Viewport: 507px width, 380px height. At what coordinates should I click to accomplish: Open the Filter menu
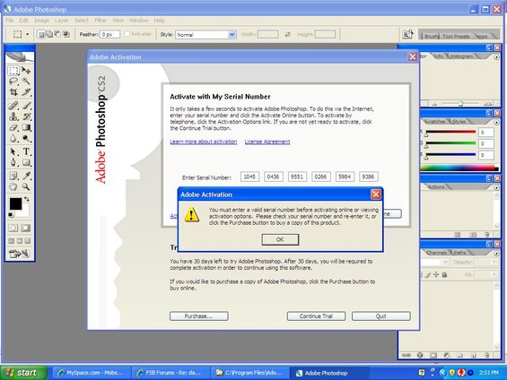click(101, 21)
